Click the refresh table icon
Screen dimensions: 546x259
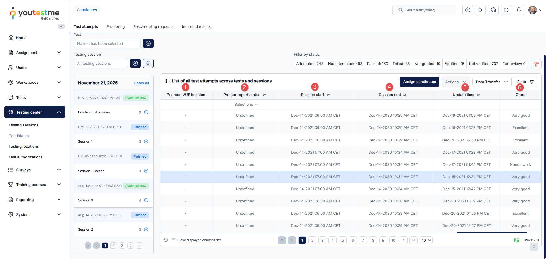[166, 240]
